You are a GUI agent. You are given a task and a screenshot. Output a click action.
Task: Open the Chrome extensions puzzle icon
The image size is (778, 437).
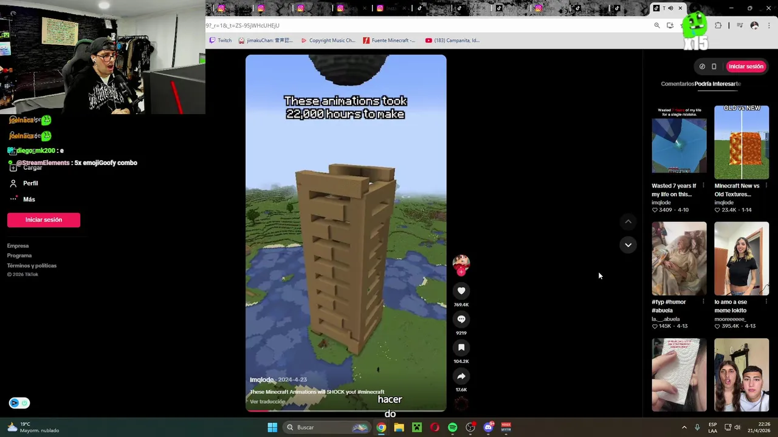click(x=718, y=25)
